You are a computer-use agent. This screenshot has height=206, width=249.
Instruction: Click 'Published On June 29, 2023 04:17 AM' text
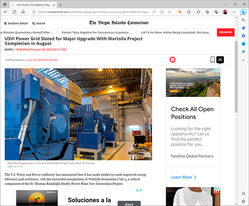coord(41,49)
